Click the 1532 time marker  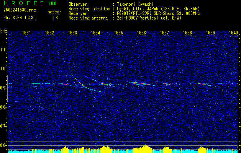coord(49,33)
